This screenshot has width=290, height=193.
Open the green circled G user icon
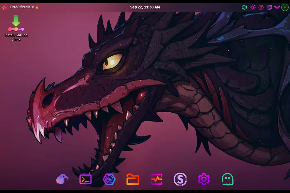tap(285, 7)
